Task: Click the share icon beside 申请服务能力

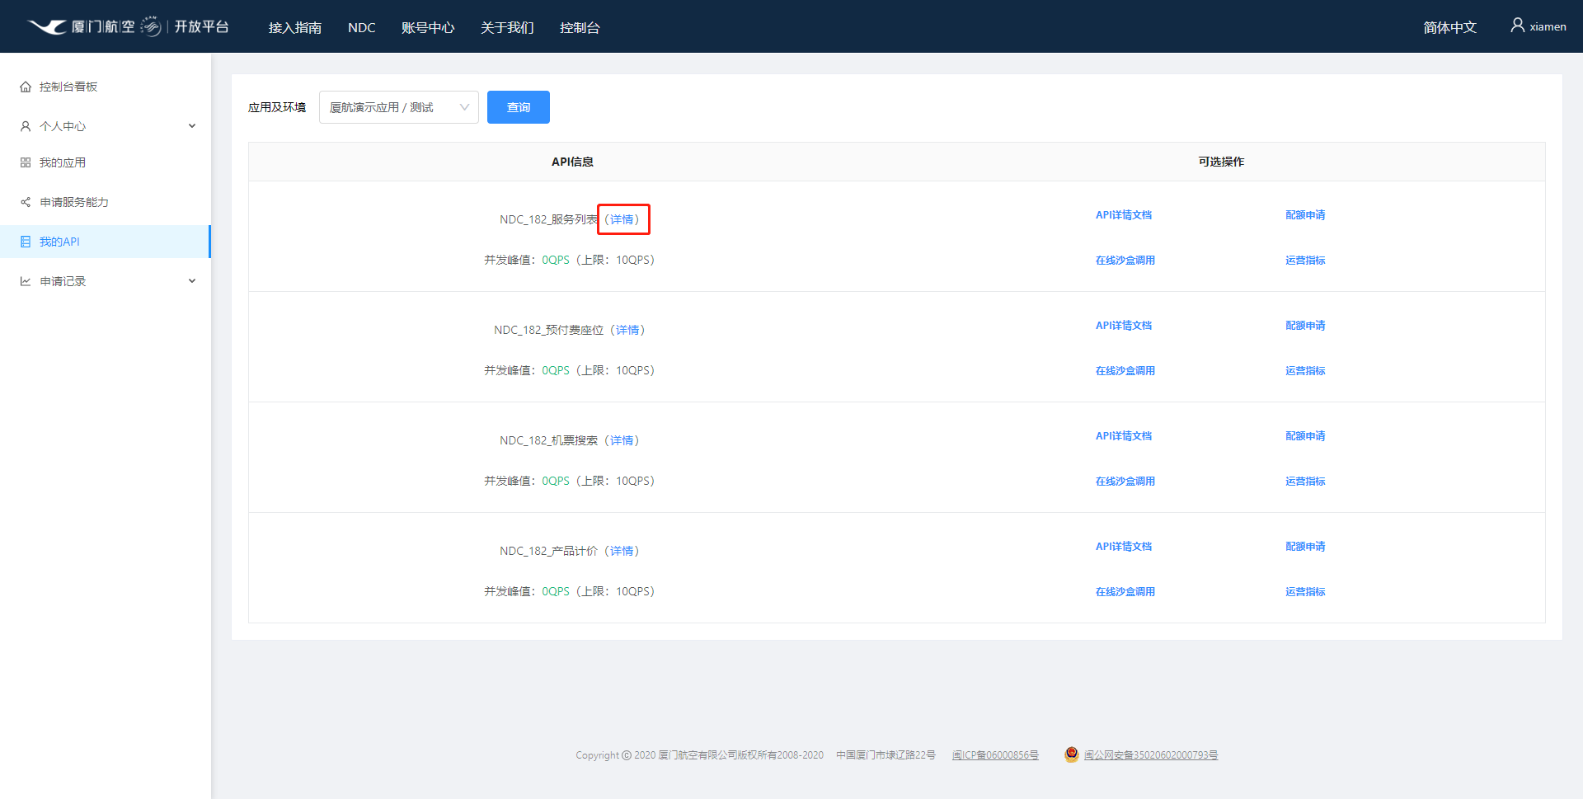Action: pyautogui.click(x=26, y=202)
